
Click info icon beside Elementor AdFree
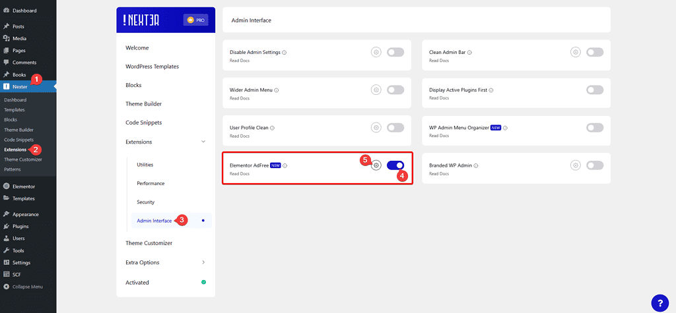point(285,165)
